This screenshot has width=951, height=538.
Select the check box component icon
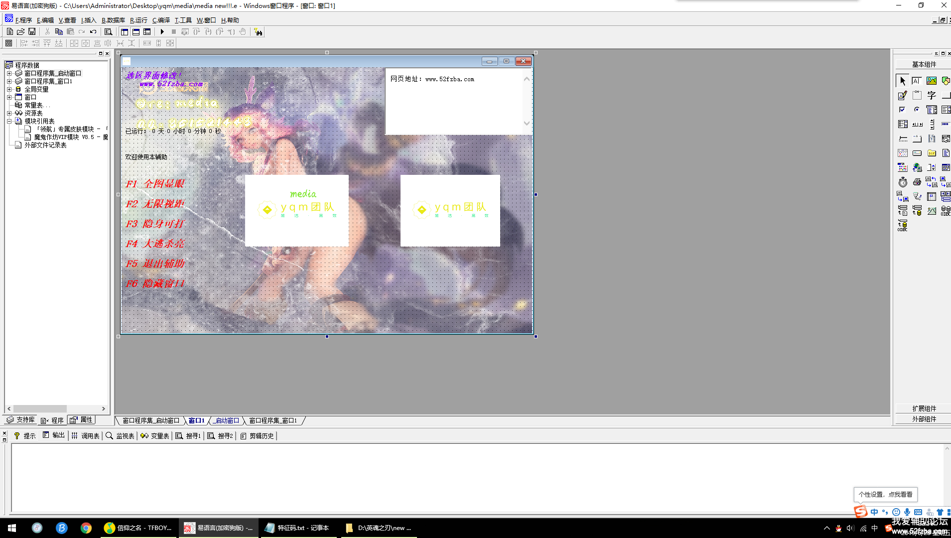902,110
